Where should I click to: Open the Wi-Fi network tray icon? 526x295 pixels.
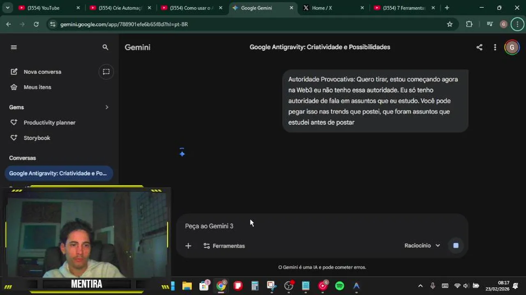(x=457, y=286)
